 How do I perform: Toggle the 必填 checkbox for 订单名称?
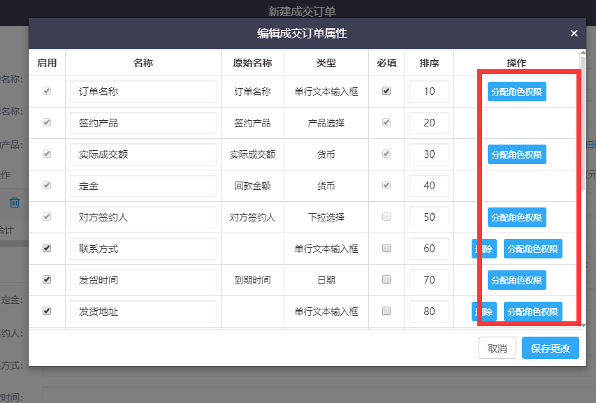(x=386, y=91)
